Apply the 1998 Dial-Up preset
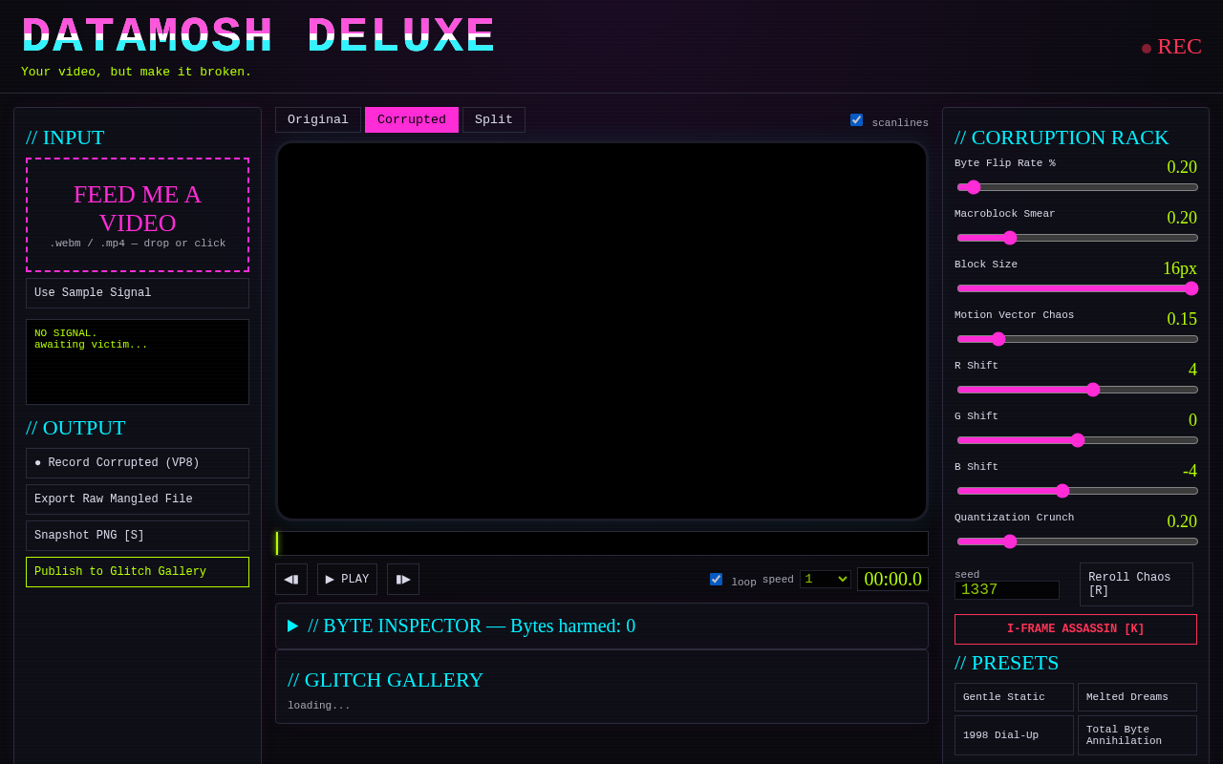 [1014, 735]
